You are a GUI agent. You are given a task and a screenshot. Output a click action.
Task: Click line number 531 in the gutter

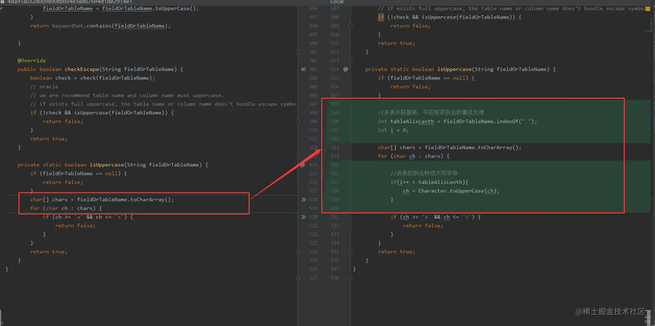pos(335,217)
